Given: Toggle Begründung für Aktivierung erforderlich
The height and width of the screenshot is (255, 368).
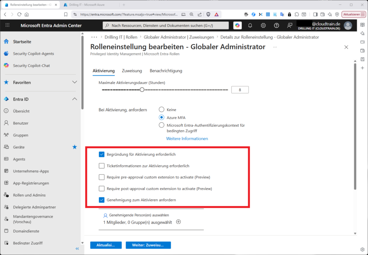Looking at the screenshot, I should pyautogui.click(x=101, y=154).
